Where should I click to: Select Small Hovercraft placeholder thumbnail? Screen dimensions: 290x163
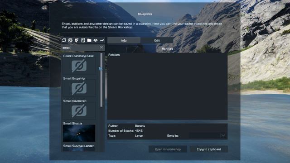(79, 110)
